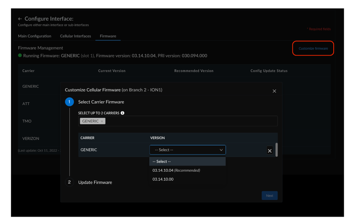Image resolution: width=352 pixels, height=222 pixels.
Task: Choose the '-- Select --' dropdown option
Action: point(187,161)
